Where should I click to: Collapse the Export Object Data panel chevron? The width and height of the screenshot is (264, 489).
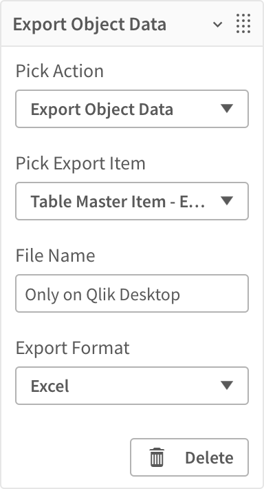(x=218, y=24)
